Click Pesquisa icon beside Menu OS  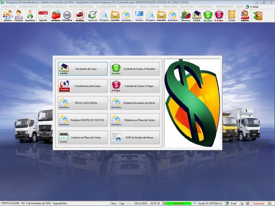point(104,16)
